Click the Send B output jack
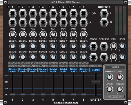 click(x=93, y=57)
